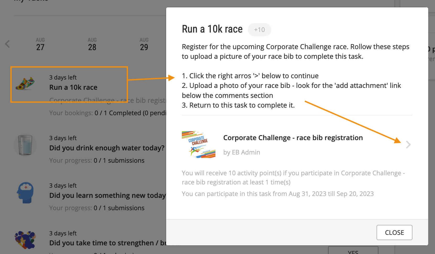Click the sneaker icon for Run a 10k race
The width and height of the screenshot is (435, 254).
[x=25, y=84]
